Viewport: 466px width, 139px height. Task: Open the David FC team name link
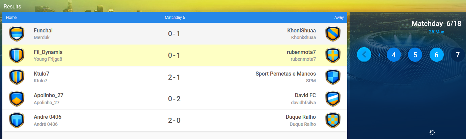pyautogui.click(x=305, y=95)
